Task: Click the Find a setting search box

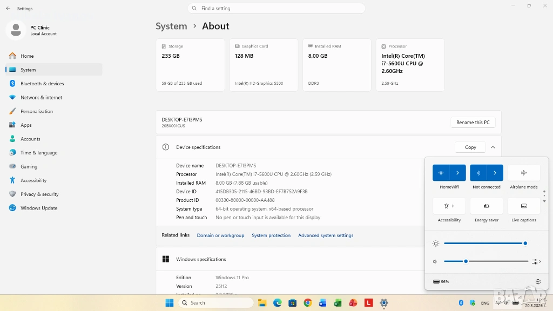Action: (x=276, y=9)
